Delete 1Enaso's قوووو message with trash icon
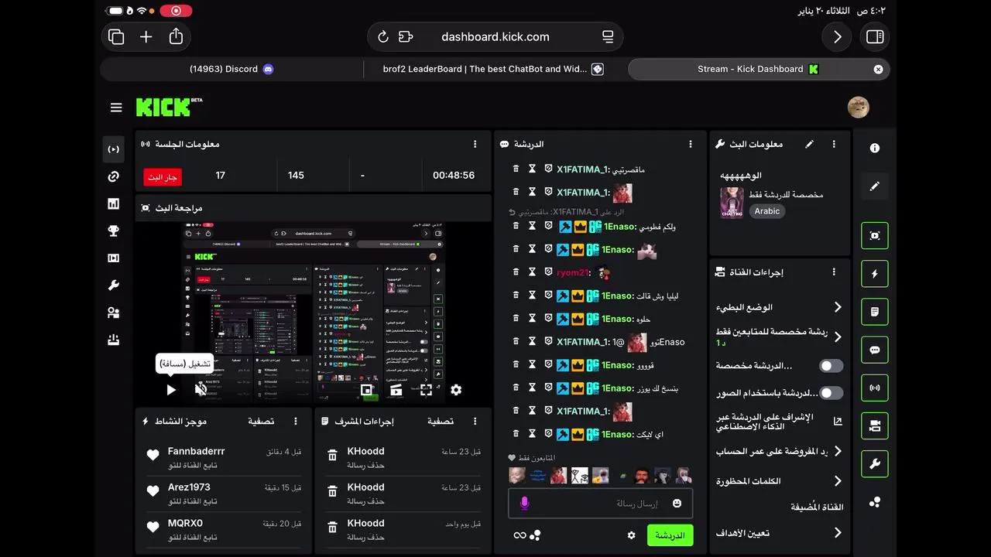Image resolution: width=991 pixels, height=557 pixels. click(516, 364)
